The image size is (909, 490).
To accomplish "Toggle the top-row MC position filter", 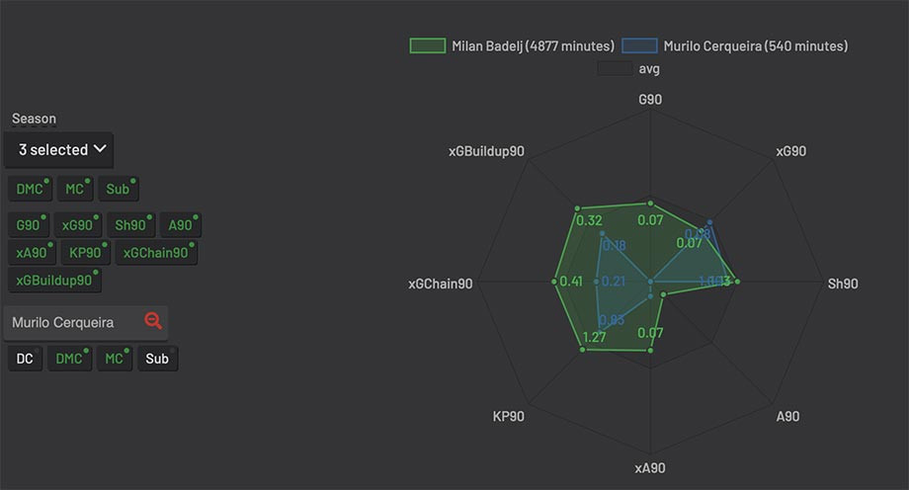I will 75,189.
